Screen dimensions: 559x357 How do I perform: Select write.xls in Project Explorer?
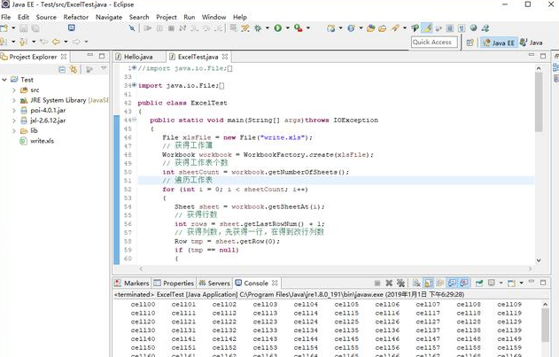point(42,141)
